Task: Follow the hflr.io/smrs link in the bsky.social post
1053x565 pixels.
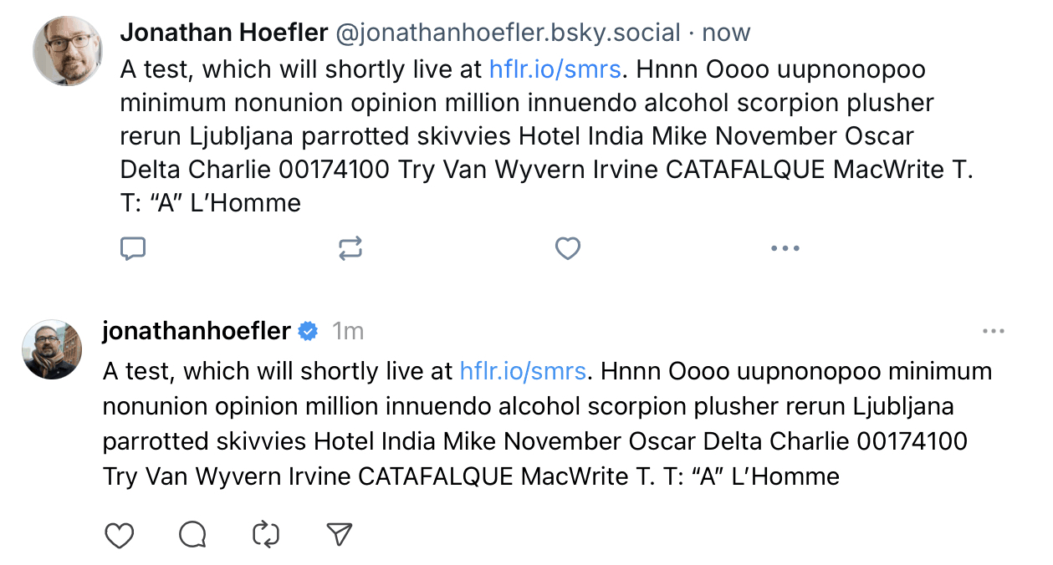Action: point(555,69)
